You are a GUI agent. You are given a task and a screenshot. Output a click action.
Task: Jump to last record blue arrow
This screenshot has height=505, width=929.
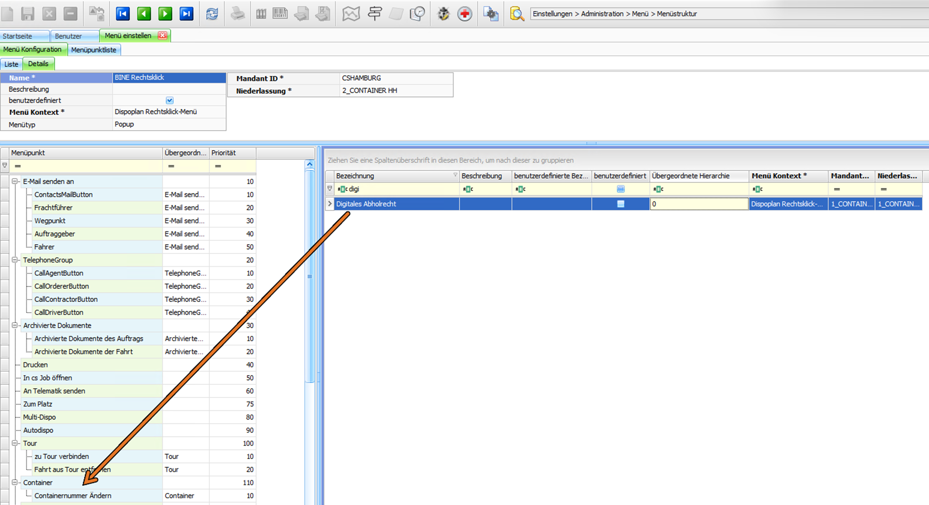186,14
